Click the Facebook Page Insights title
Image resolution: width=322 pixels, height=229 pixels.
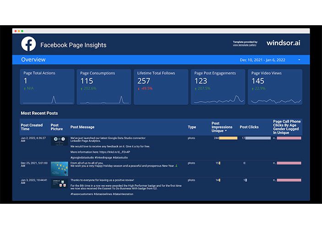73,45
